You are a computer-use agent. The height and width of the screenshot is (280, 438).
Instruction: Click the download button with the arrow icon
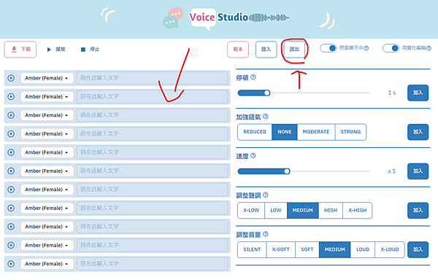[20, 50]
